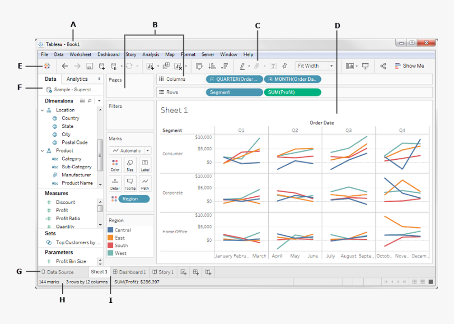Click the Size marks card button
This screenshot has width=454, height=324.
pyautogui.click(x=130, y=165)
